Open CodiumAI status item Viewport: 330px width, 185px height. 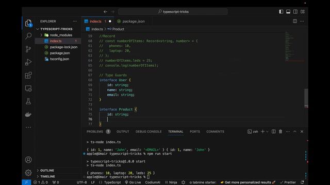pos(153,182)
